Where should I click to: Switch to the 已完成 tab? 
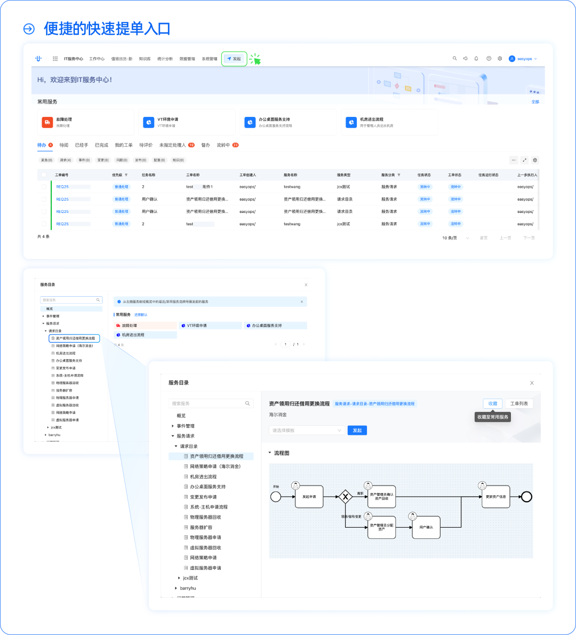101,145
